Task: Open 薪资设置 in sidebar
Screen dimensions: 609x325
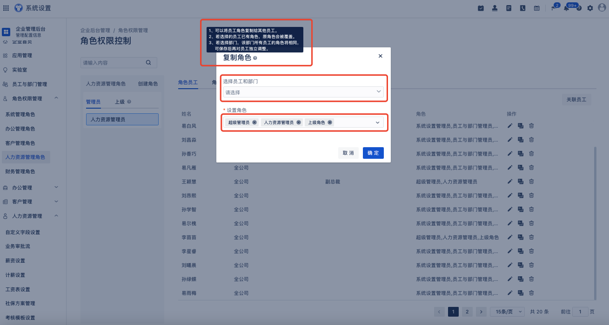Action: 15,260
